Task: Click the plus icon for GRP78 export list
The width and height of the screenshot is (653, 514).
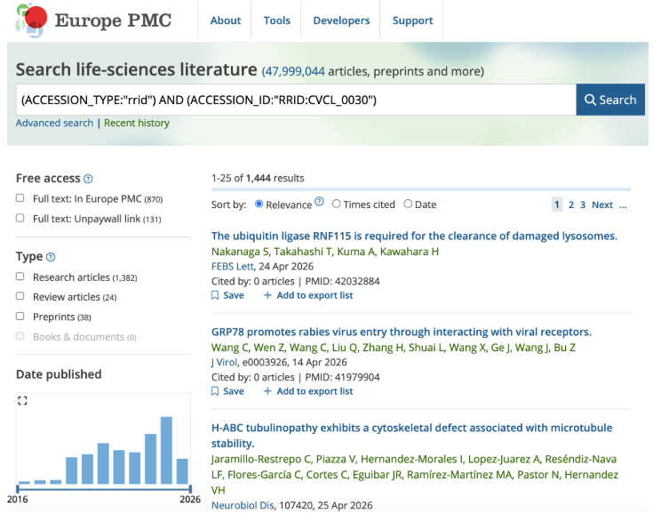Action: (x=267, y=391)
